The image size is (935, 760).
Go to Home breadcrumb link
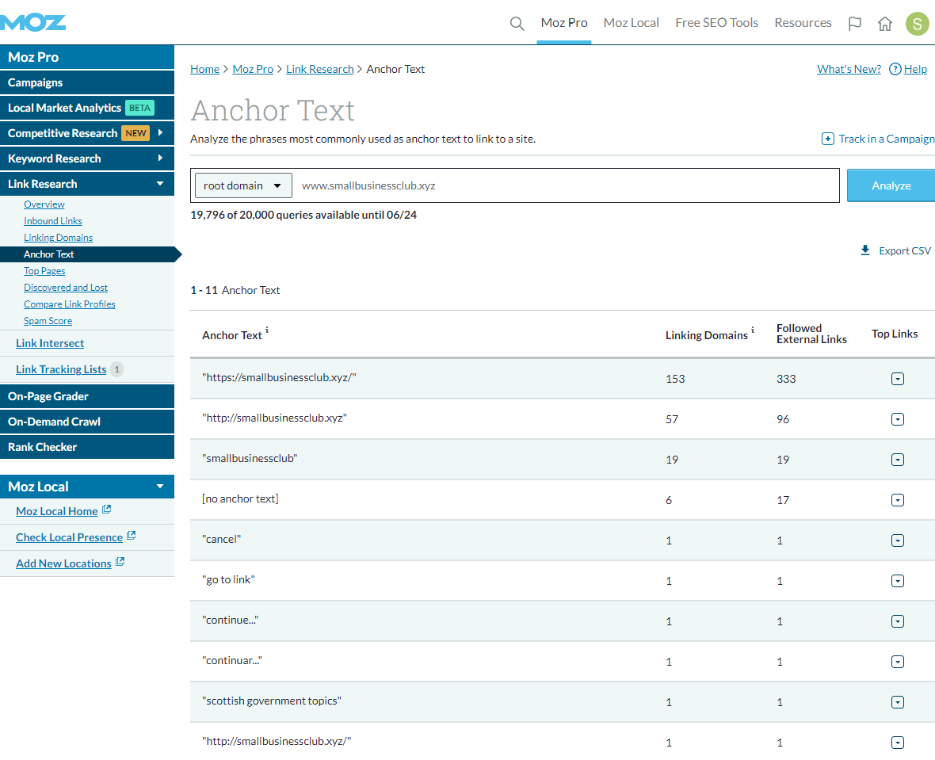204,69
